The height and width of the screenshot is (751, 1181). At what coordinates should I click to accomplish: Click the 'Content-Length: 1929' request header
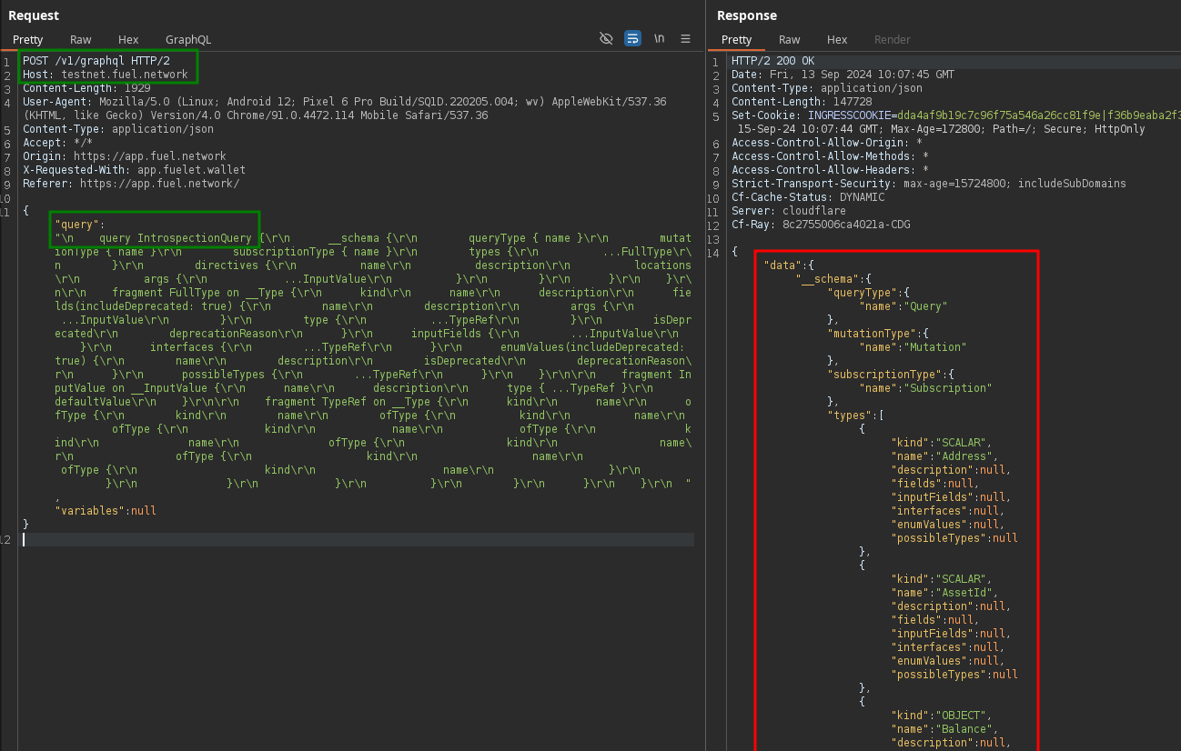pos(86,88)
